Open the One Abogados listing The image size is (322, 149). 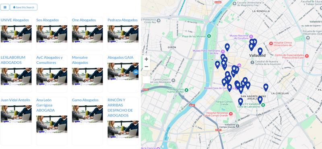click(x=84, y=20)
